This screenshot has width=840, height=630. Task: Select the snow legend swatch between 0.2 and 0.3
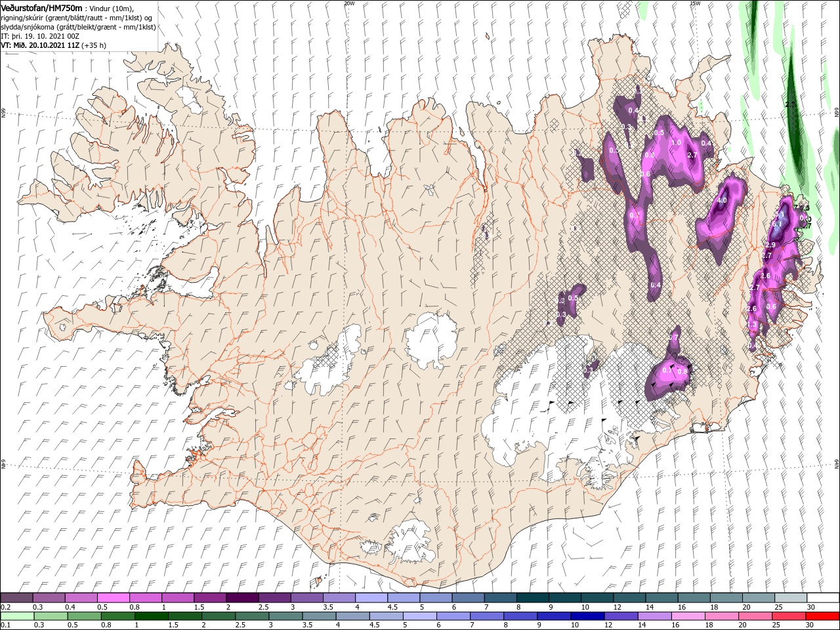pos(17,598)
